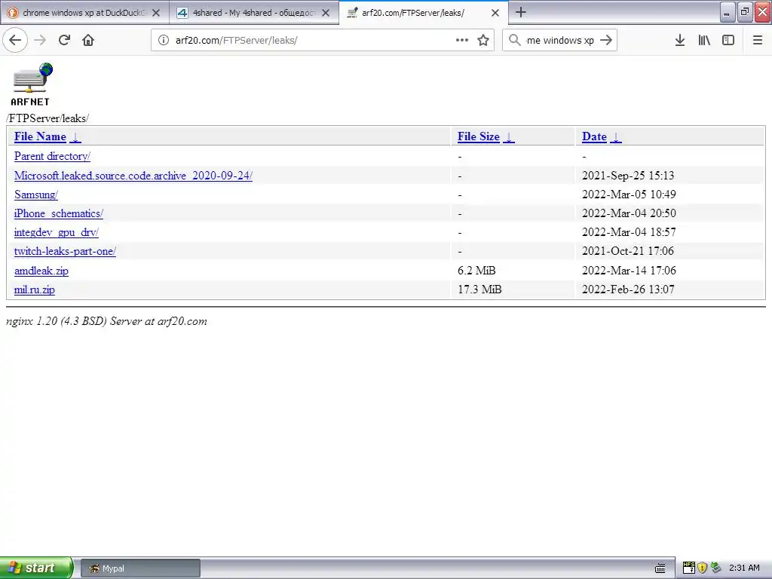Click the security shield tray icon
772x579 pixels.
point(702,568)
